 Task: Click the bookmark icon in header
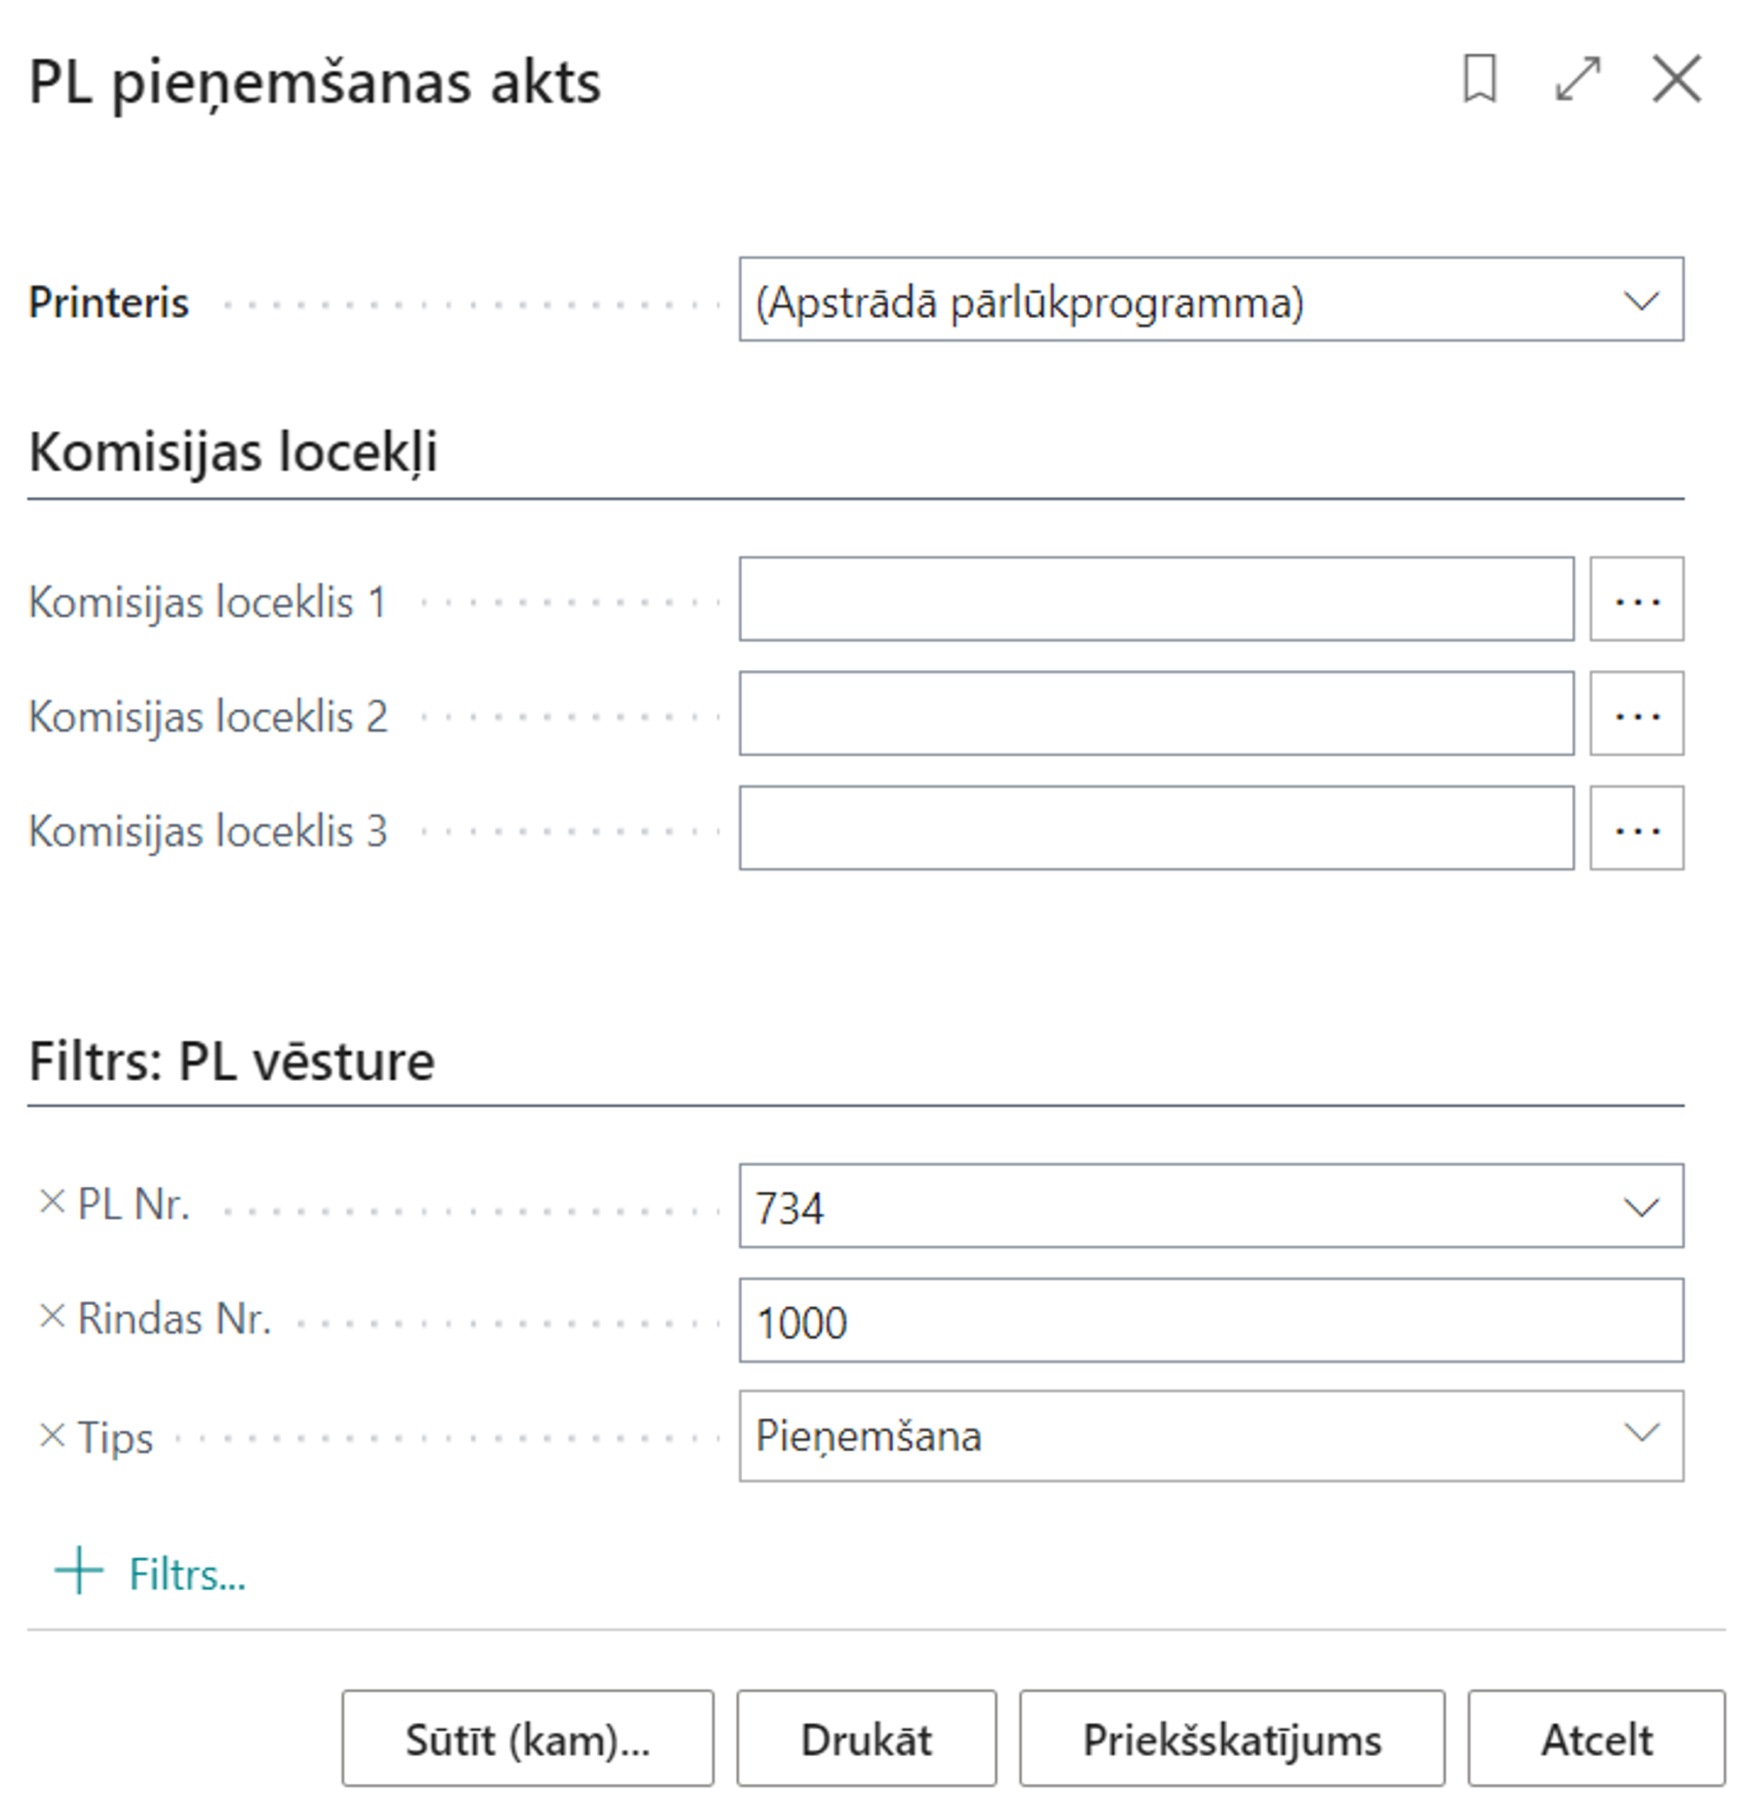coord(1480,79)
